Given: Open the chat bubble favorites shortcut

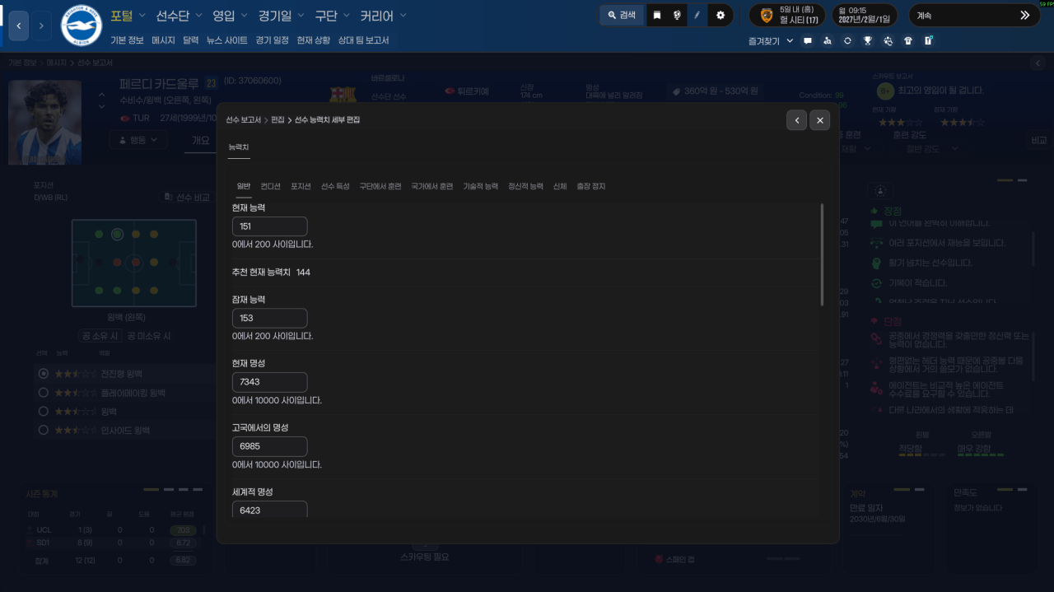Looking at the screenshot, I should (807, 40).
